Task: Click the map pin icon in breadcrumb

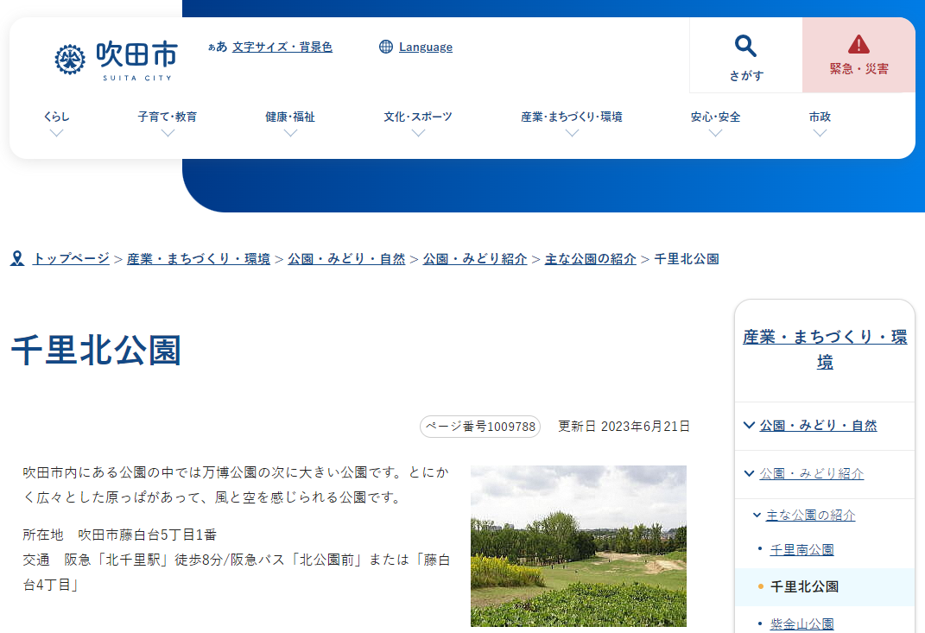Action: (17, 258)
